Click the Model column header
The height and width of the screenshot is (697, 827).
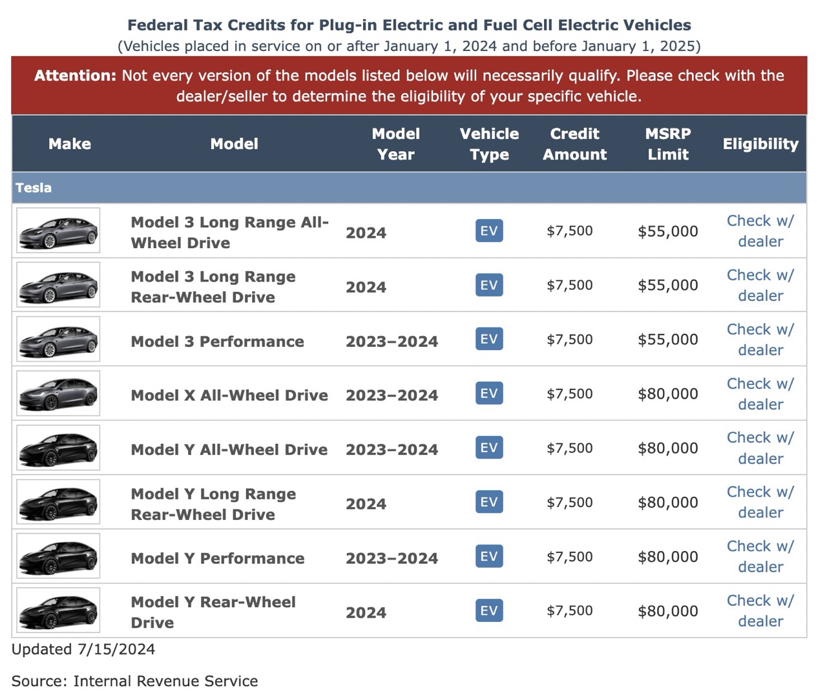coord(234,144)
